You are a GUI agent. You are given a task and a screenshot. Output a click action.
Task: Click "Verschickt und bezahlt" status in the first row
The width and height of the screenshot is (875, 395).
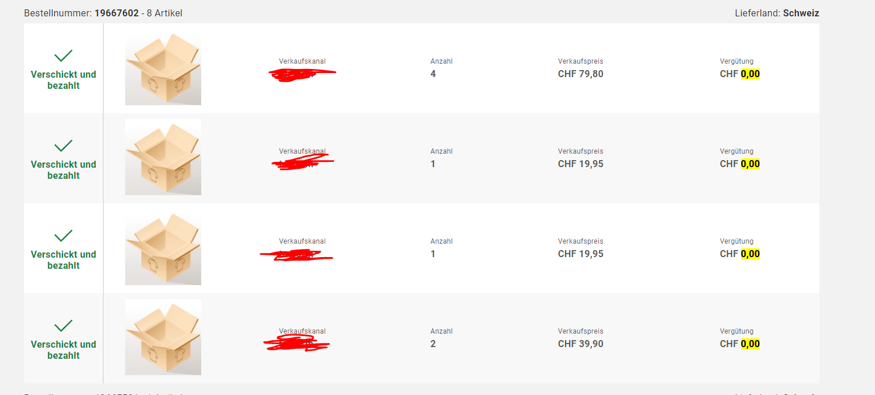(x=63, y=80)
